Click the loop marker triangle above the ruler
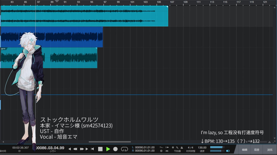 coord(57,1)
